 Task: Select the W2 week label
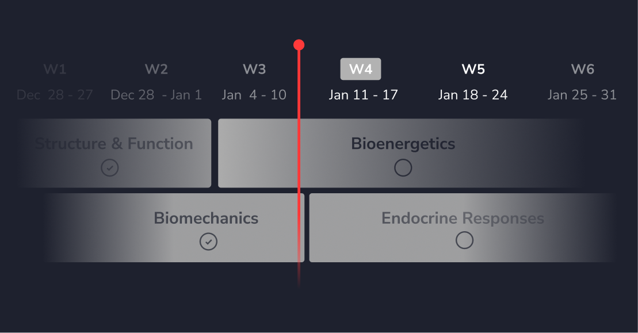[156, 69]
